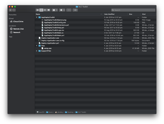
Task: Select the SupportFiles folder name
Action: (46, 51)
